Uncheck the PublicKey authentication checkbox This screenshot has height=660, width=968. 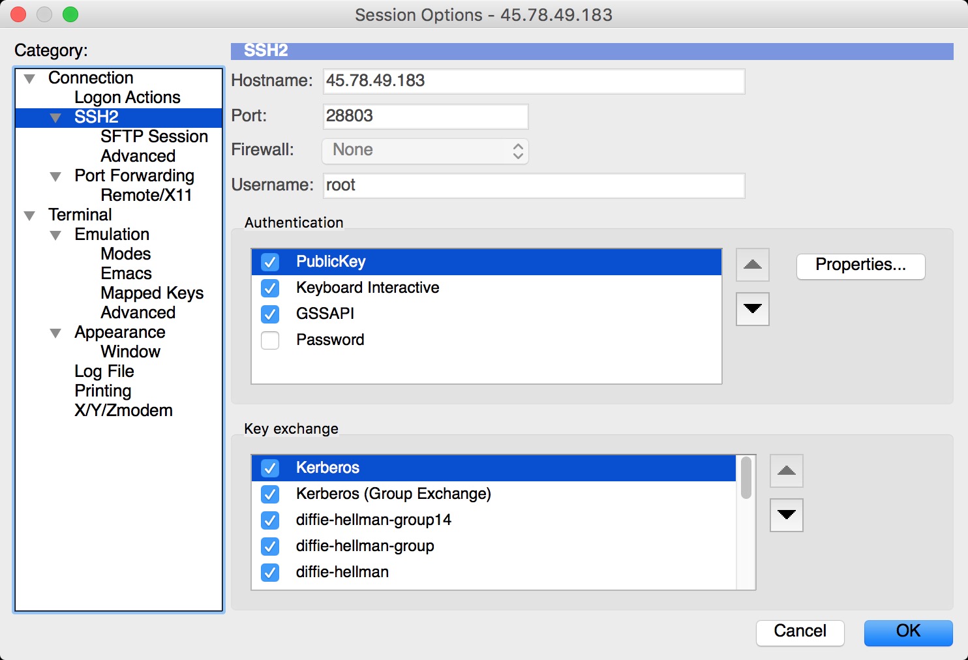pos(270,262)
